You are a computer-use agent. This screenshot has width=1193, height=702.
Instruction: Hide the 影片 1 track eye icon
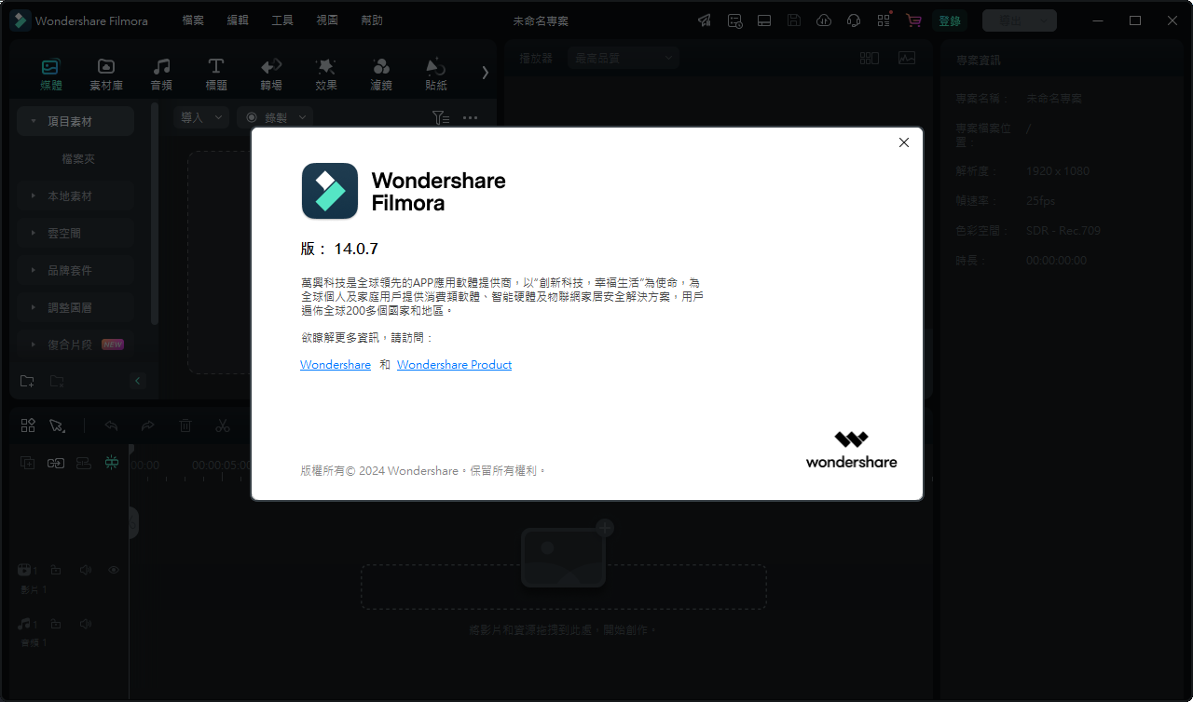click(114, 570)
